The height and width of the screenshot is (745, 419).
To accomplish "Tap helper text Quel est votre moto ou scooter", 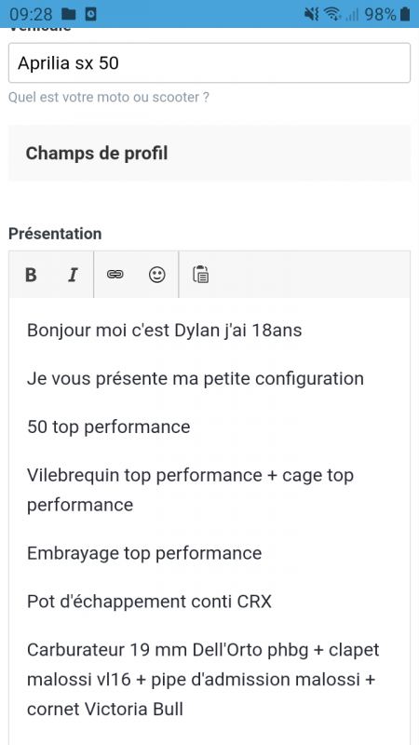I will coord(109,98).
